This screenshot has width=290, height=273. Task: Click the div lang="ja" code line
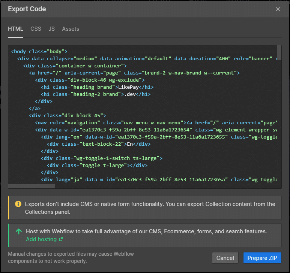[159, 180]
